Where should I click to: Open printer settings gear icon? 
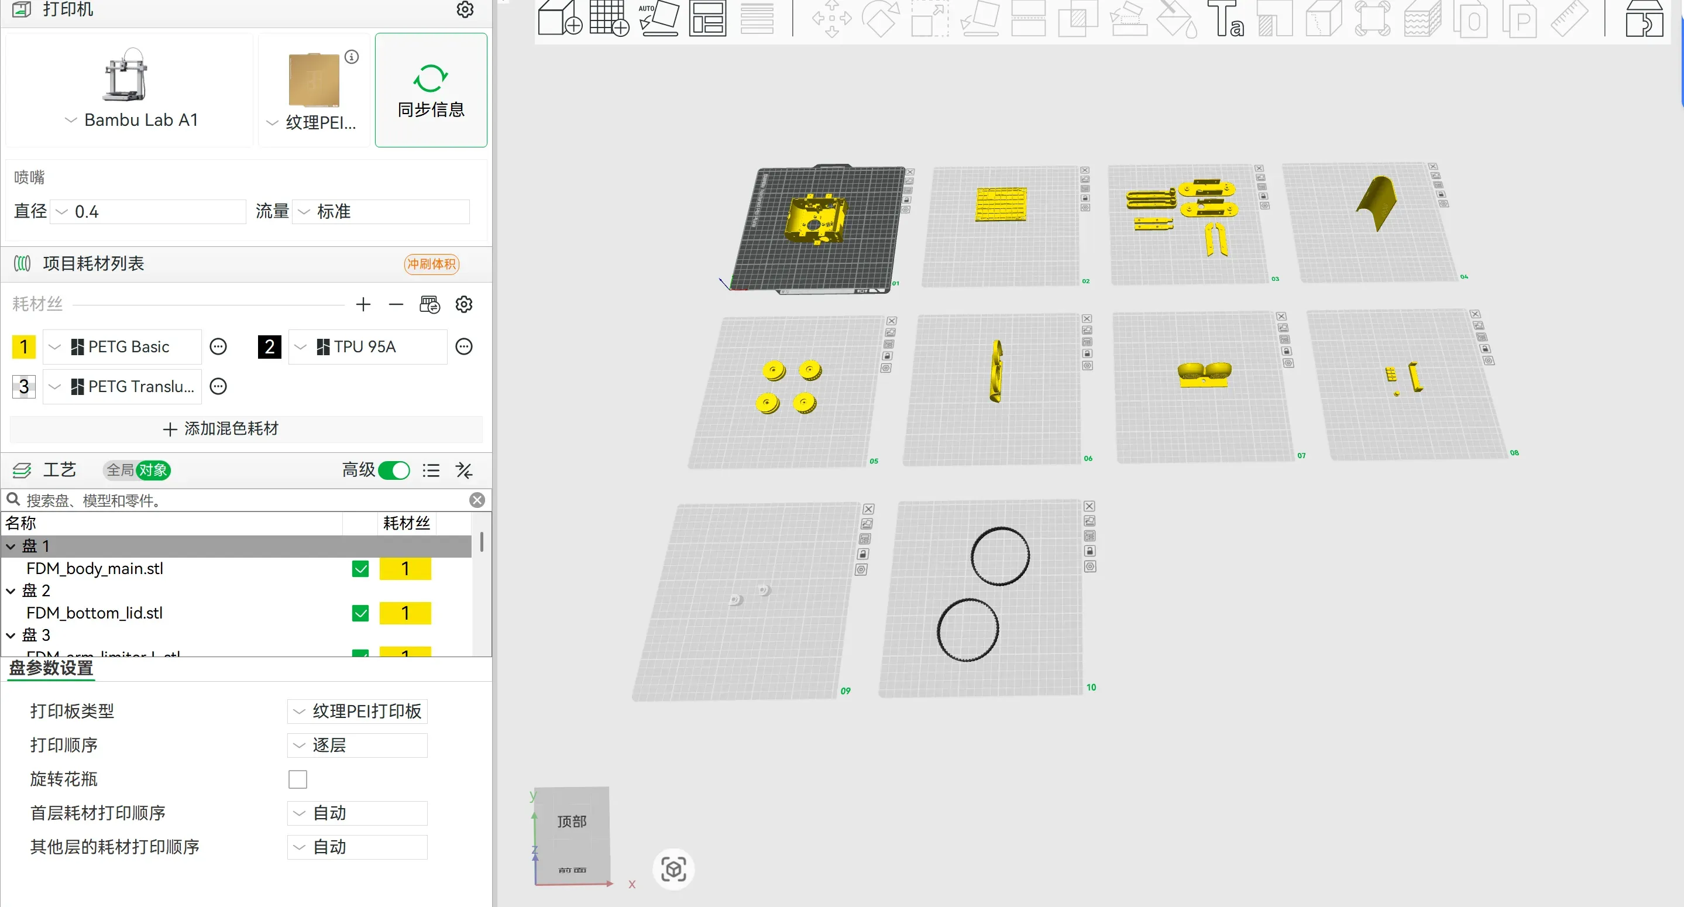click(465, 9)
